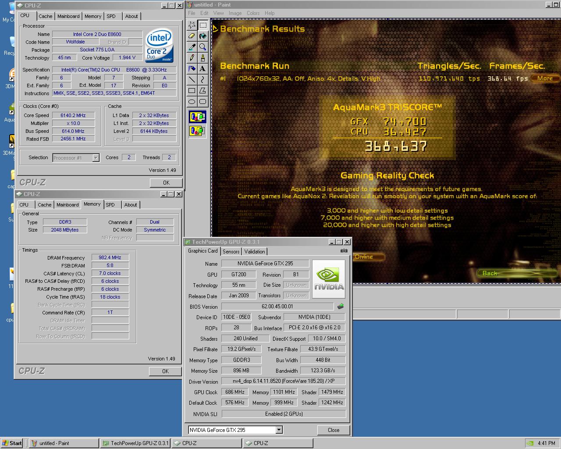Screen dimensions: 561x449
Task: Click the BIOS save chip icon in GPU-Z
Action: [x=341, y=306]
